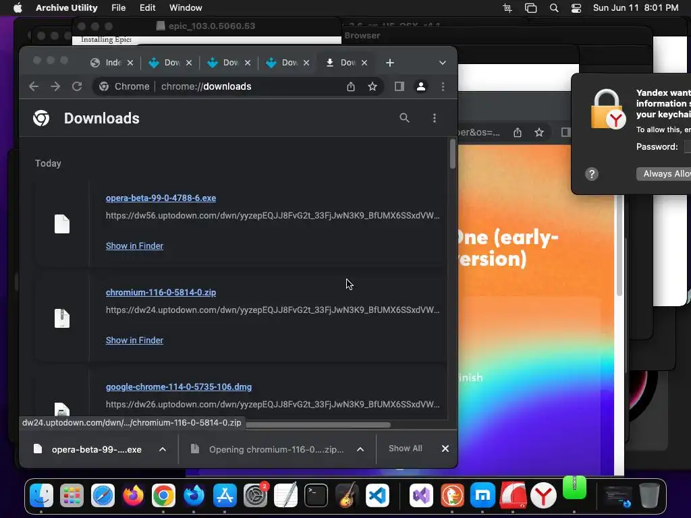Bookmark chrome://downloads with the star icon
Screen dimensions: 691x518
click(372, 86)
